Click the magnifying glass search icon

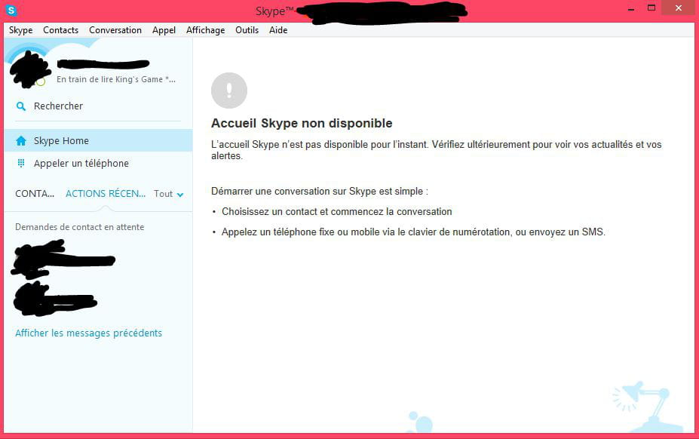coord(20,106)
